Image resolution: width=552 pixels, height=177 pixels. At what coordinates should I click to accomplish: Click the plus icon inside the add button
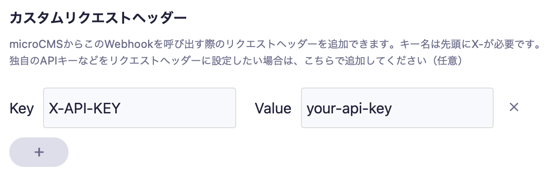(39, 152)
